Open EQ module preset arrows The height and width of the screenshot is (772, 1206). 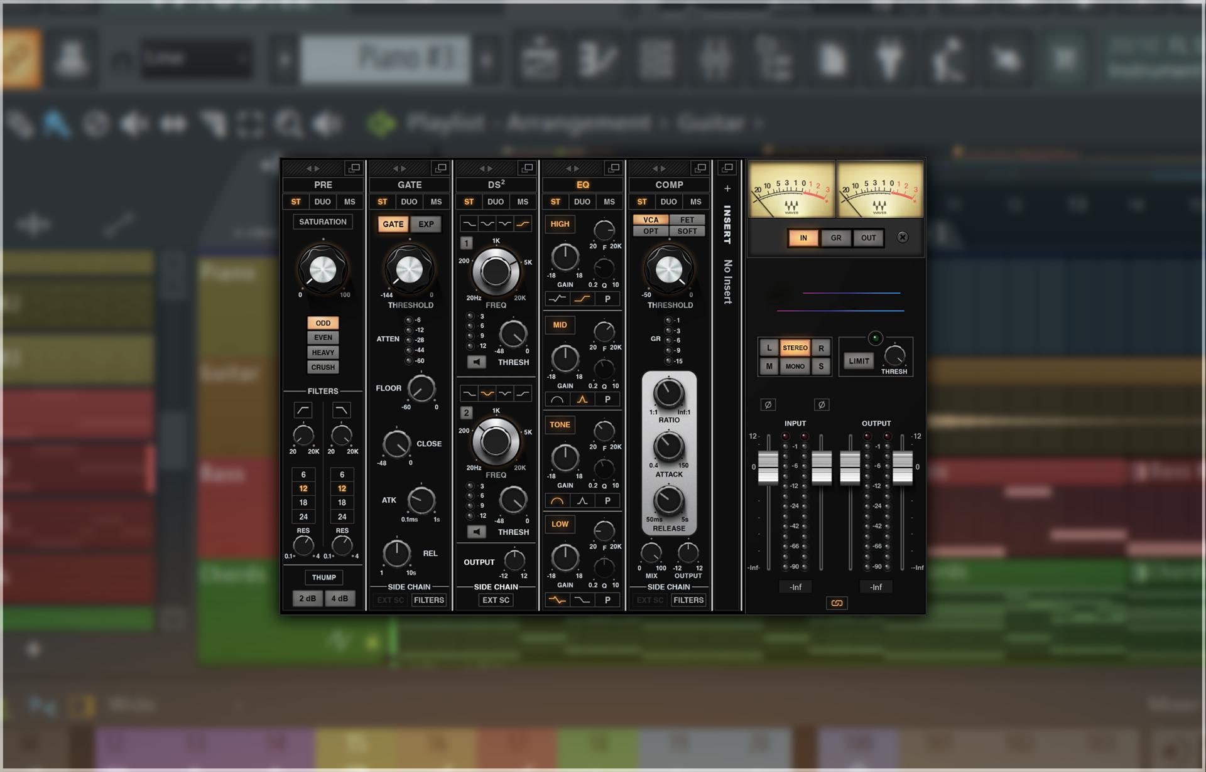572,168
